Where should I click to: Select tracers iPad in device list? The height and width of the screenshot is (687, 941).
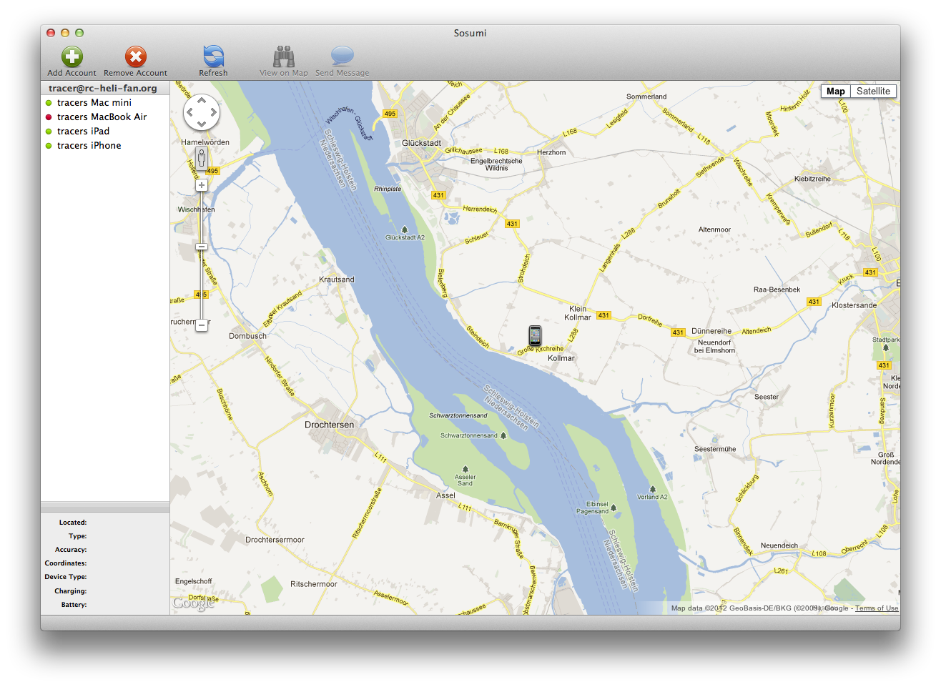pos(105,131)
